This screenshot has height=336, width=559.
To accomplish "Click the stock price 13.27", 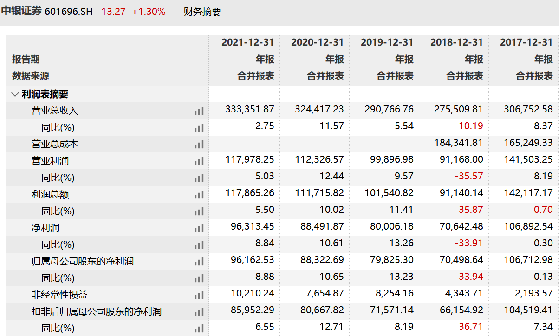I will pos(113,12).
